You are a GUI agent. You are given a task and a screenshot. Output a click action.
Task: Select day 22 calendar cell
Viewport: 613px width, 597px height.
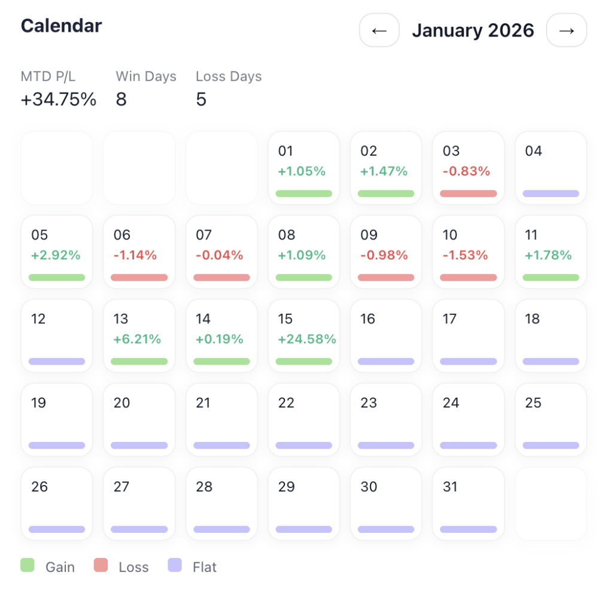point(304,419)
